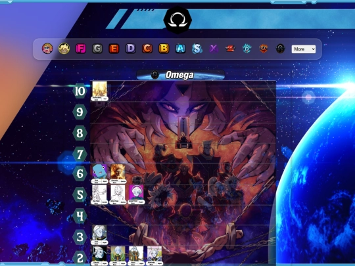Open the first tier icon with the cartoon face wearing sunglasses
This screenshot has width=355, height=266.
point(47,49)
